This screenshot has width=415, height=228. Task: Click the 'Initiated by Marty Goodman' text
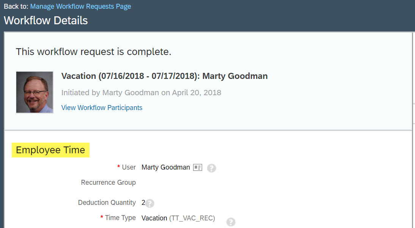[141, 93]
